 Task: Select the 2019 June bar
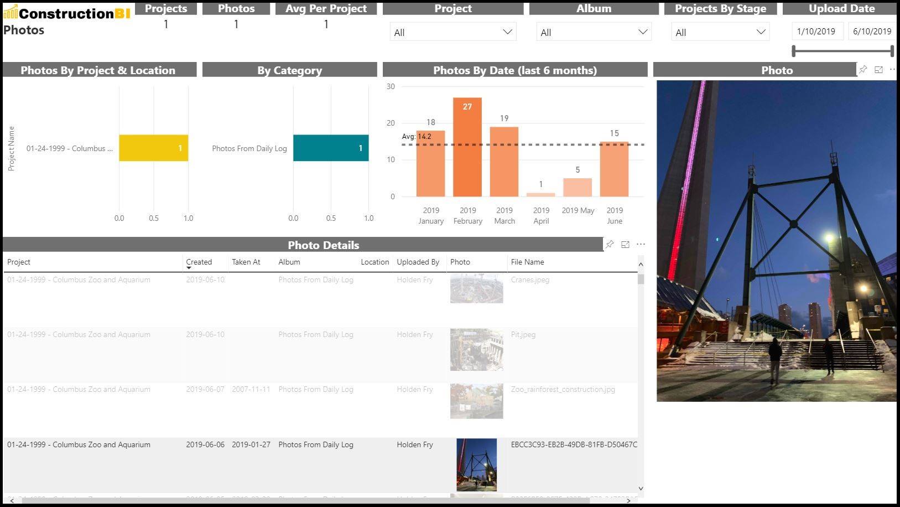coord(614,169)
